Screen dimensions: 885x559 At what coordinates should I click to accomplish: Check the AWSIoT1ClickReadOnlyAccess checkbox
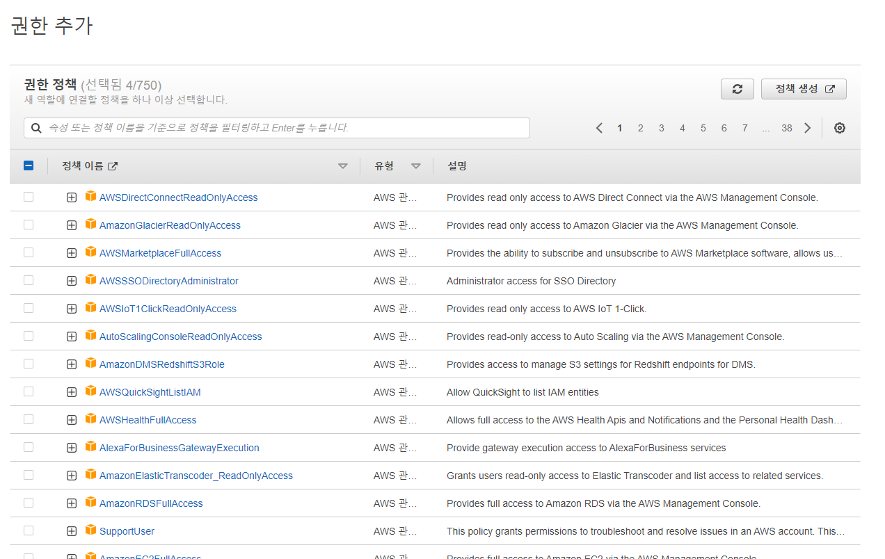(x=29, y=308)
